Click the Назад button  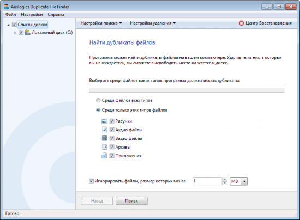pyautogui.click(x=97, y=201)
